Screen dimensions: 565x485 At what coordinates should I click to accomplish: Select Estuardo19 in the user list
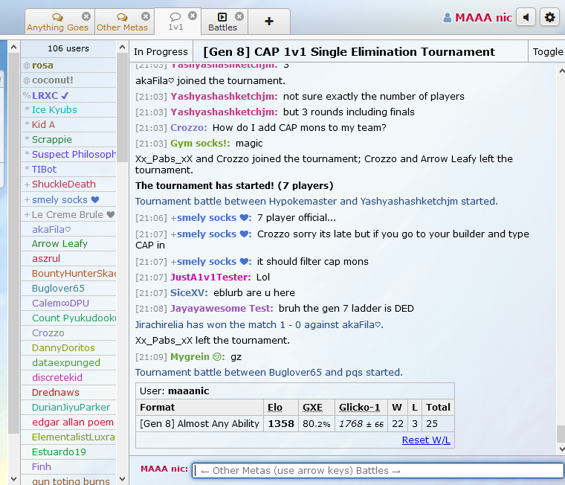[68, 452]
